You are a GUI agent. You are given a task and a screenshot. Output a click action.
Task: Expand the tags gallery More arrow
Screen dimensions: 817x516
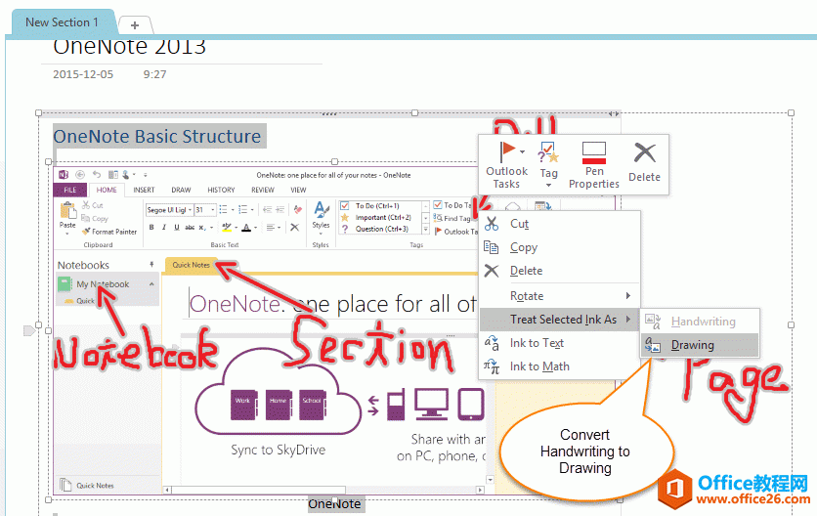click(x=426, y=229)
